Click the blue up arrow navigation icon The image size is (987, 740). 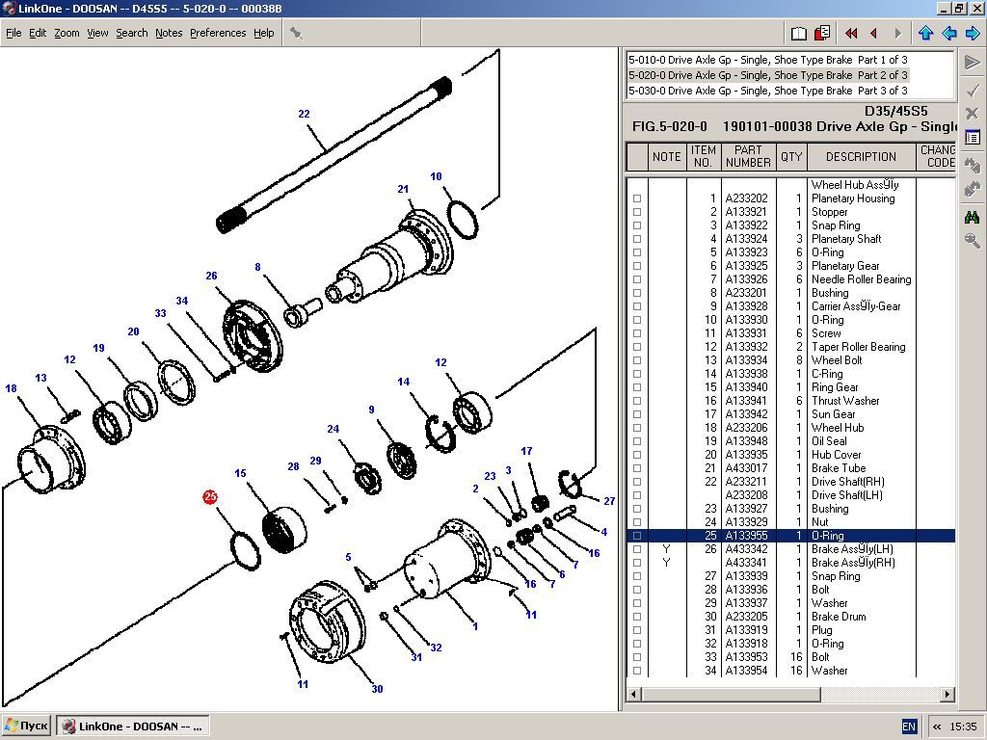[926, 34]
